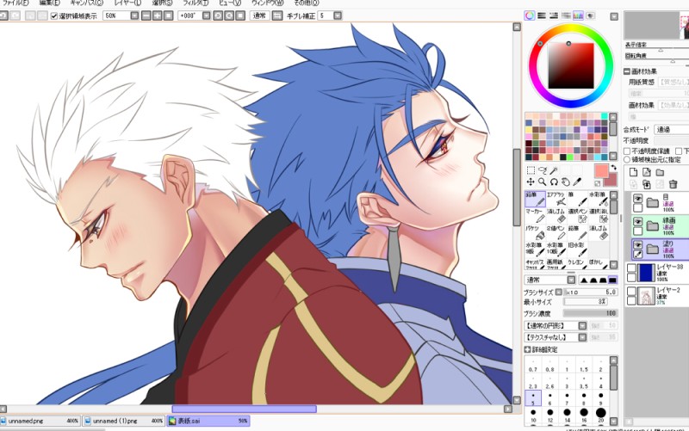This screenshot has height=431, width=689.
Task: Delete the selected layer with trash icon
Action: pyautogui.click(x=673, y=184)
